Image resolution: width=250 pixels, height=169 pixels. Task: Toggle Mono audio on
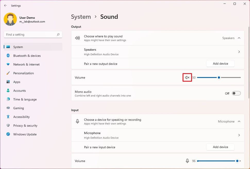236,93
